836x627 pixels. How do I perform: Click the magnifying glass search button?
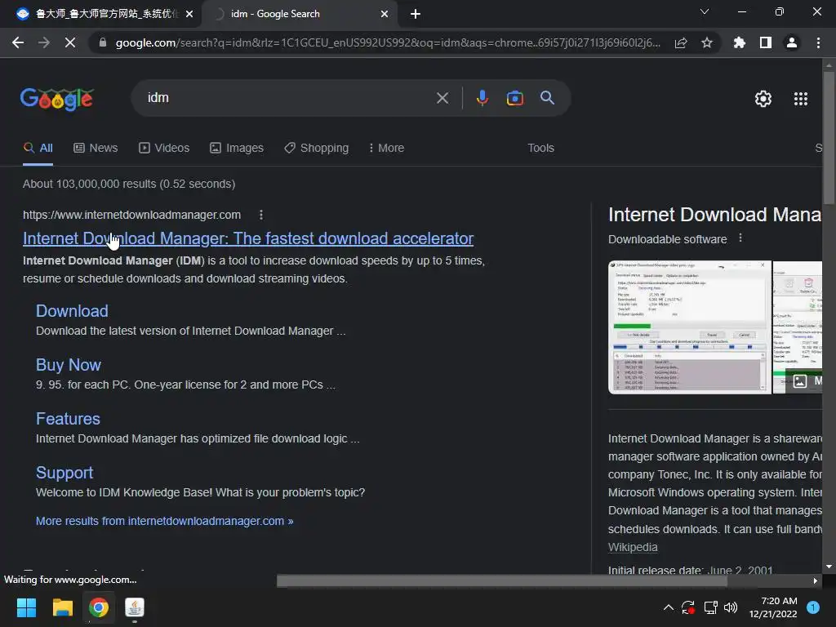point(547,98)
